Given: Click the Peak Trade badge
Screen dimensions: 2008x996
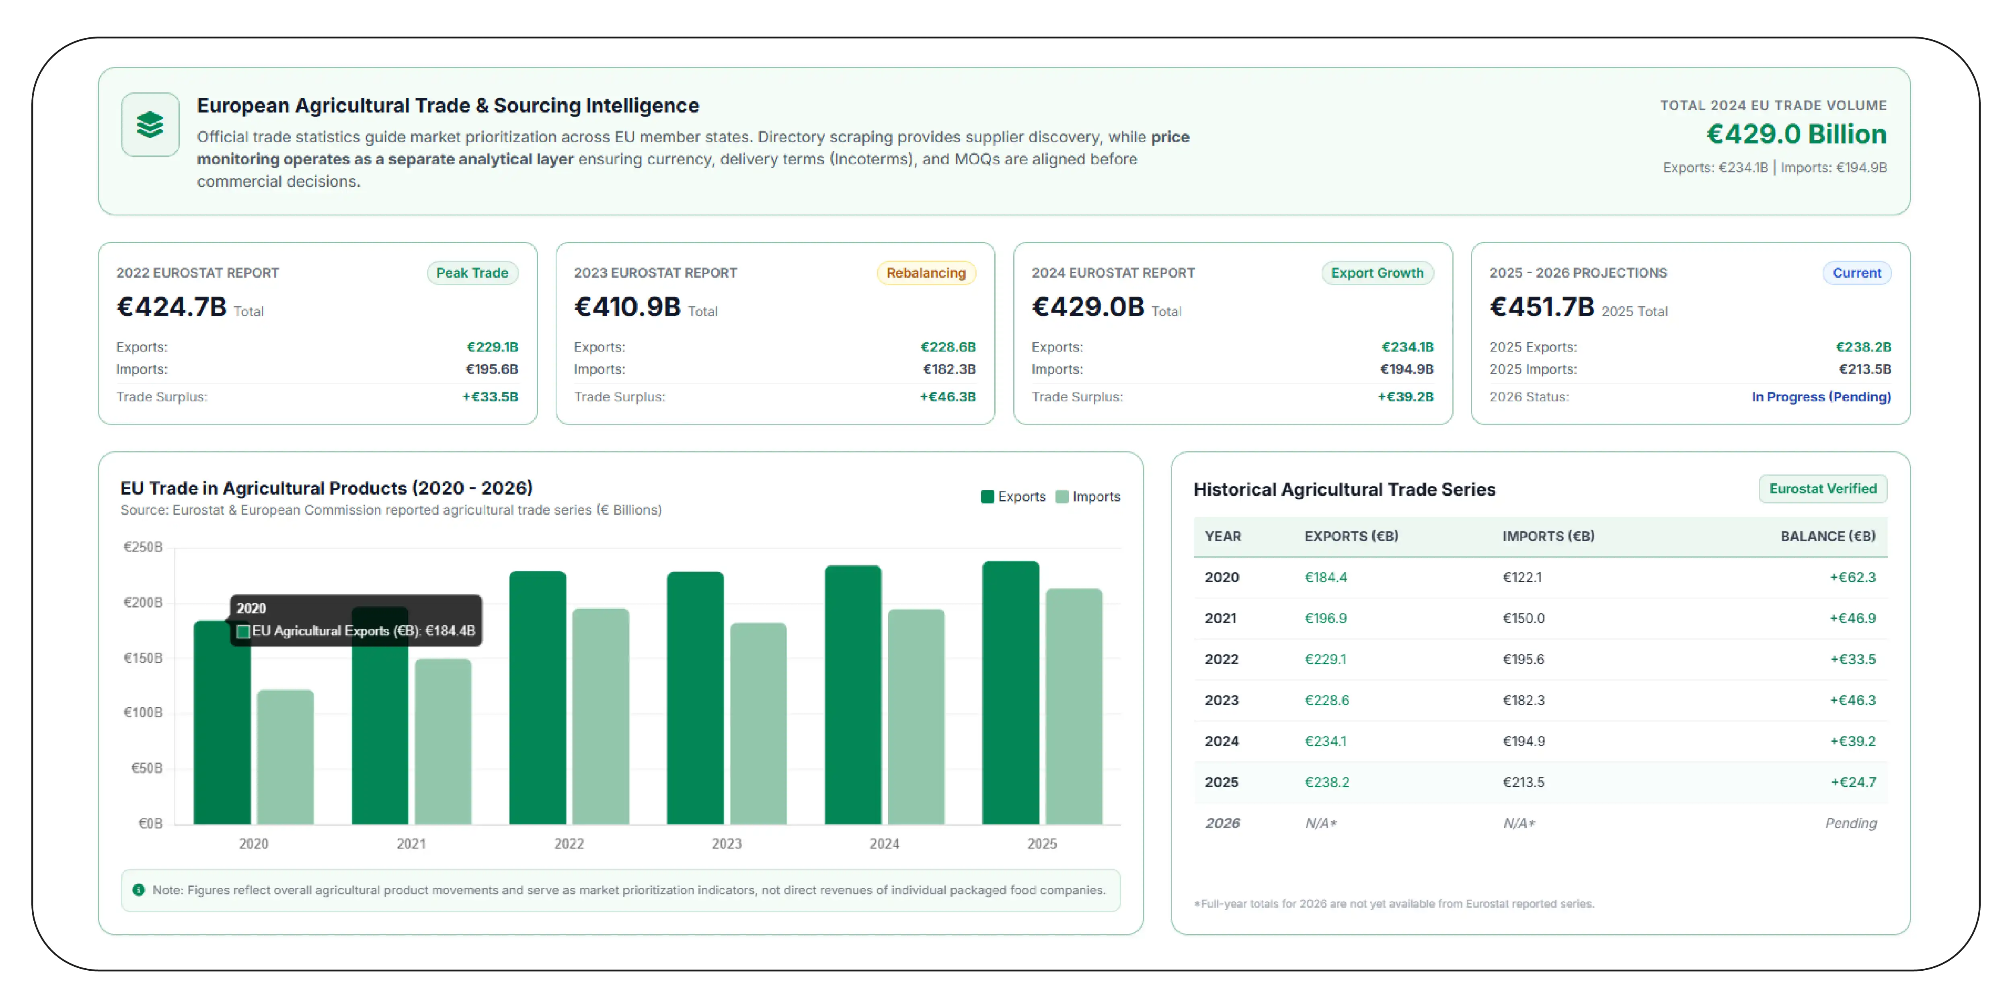Looking at the screenshot, I should [x=472, y=272].
